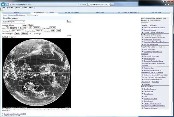Image resolution: width=174 pixels, height=117 pixels.
Task: Play the satellite animation
Action: point(53,31)
